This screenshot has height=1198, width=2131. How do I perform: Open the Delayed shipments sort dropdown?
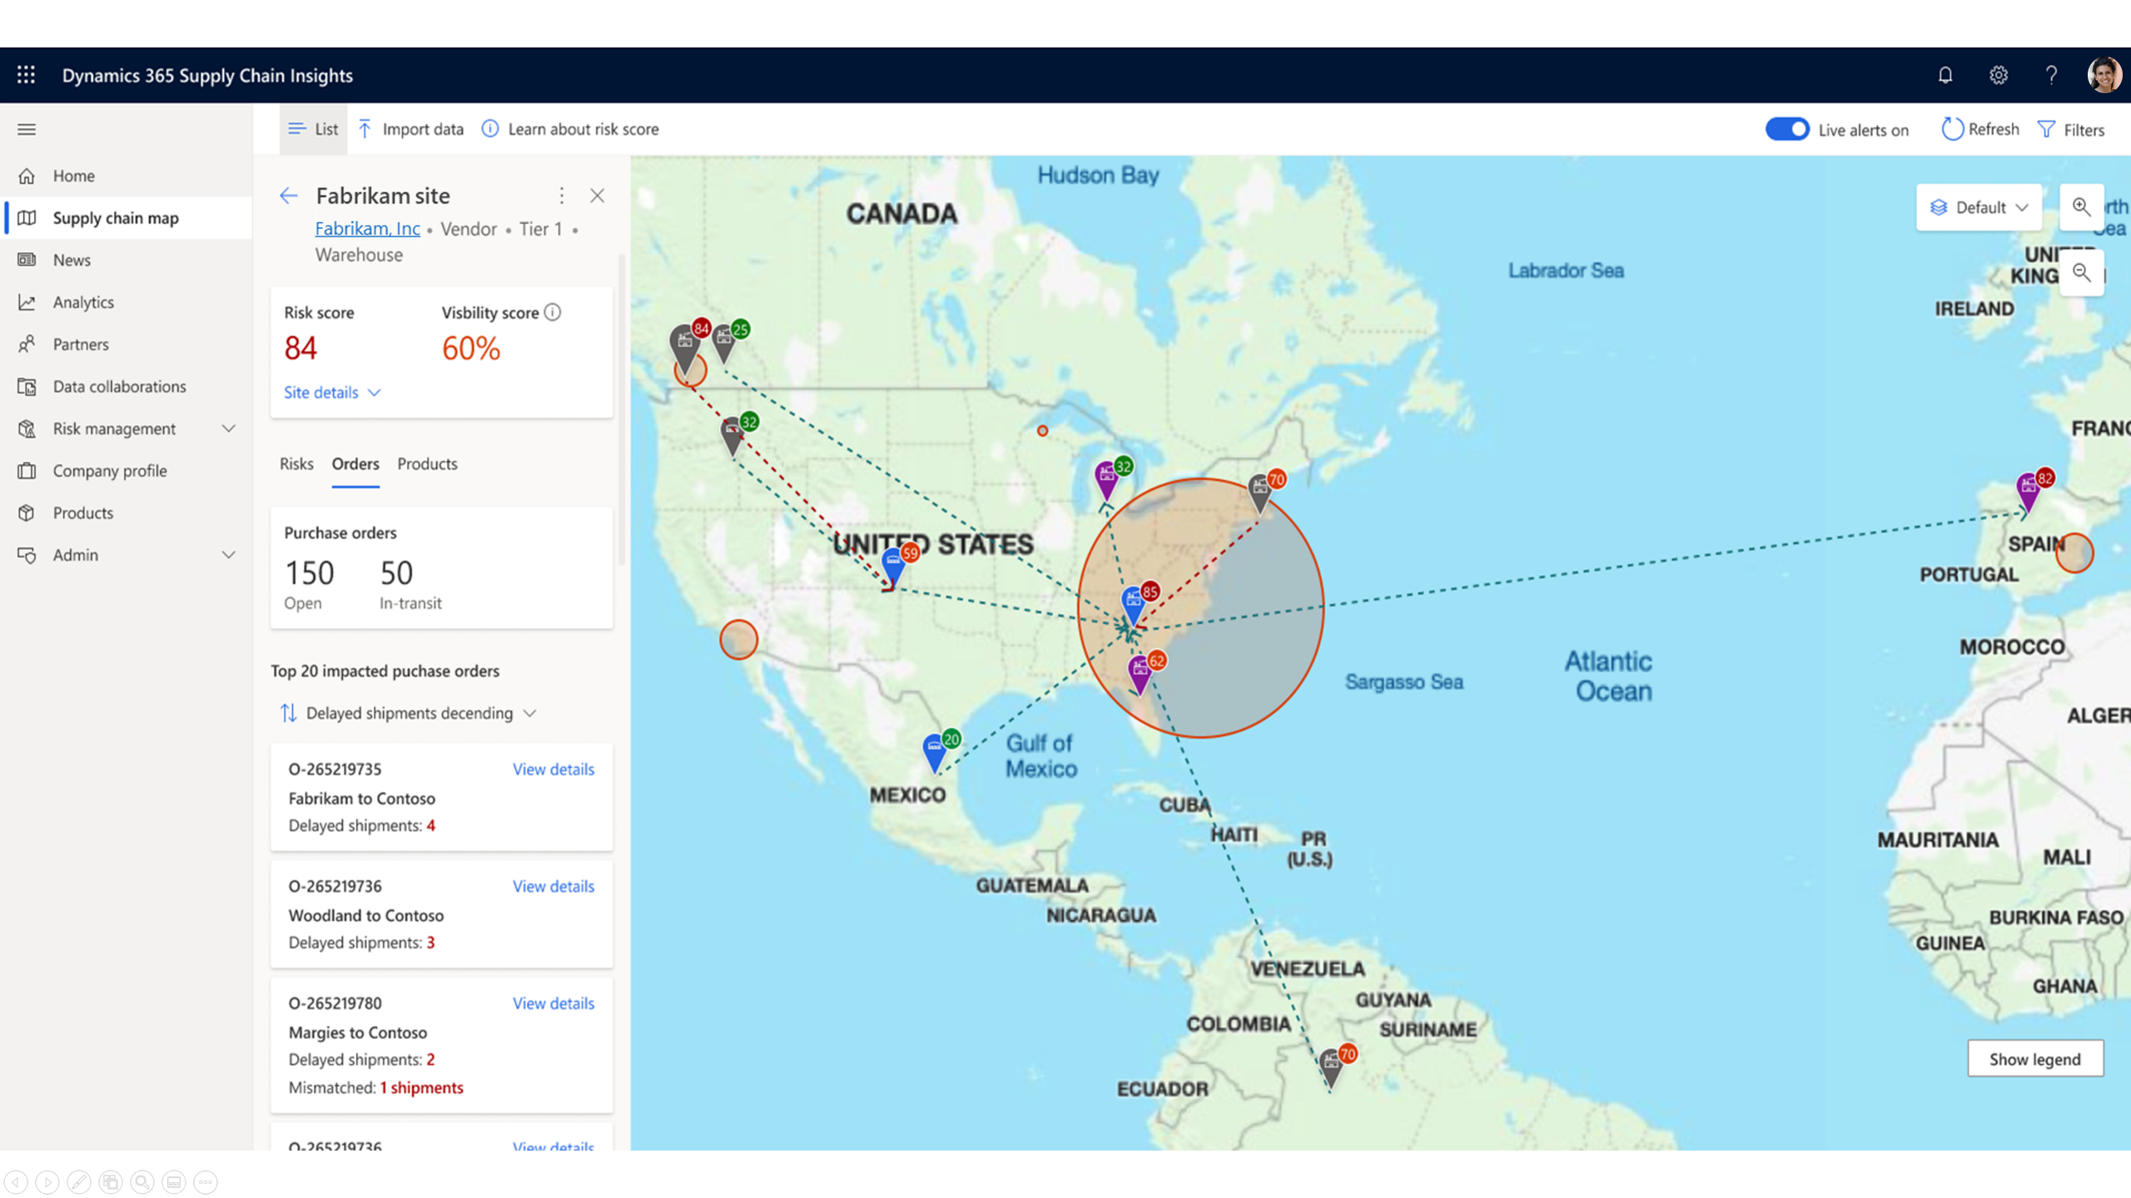pos(410,713)
